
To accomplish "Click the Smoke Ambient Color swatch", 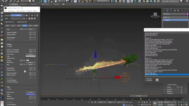I will point(30,58).
